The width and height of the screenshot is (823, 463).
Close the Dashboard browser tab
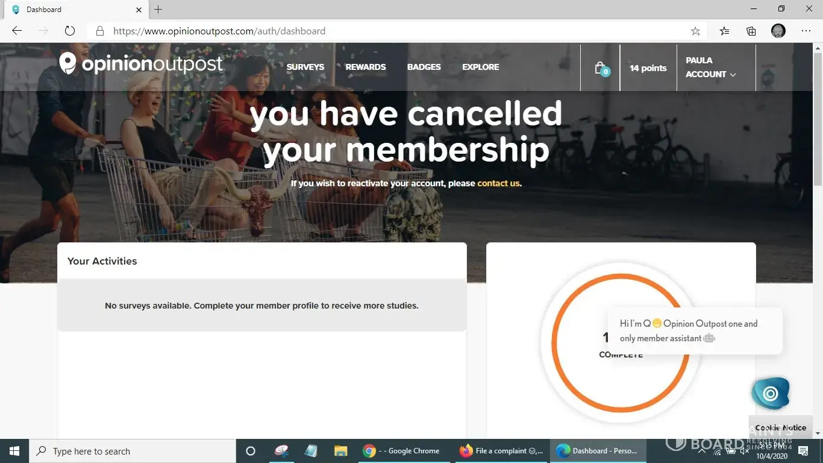[x=139, y=10]
